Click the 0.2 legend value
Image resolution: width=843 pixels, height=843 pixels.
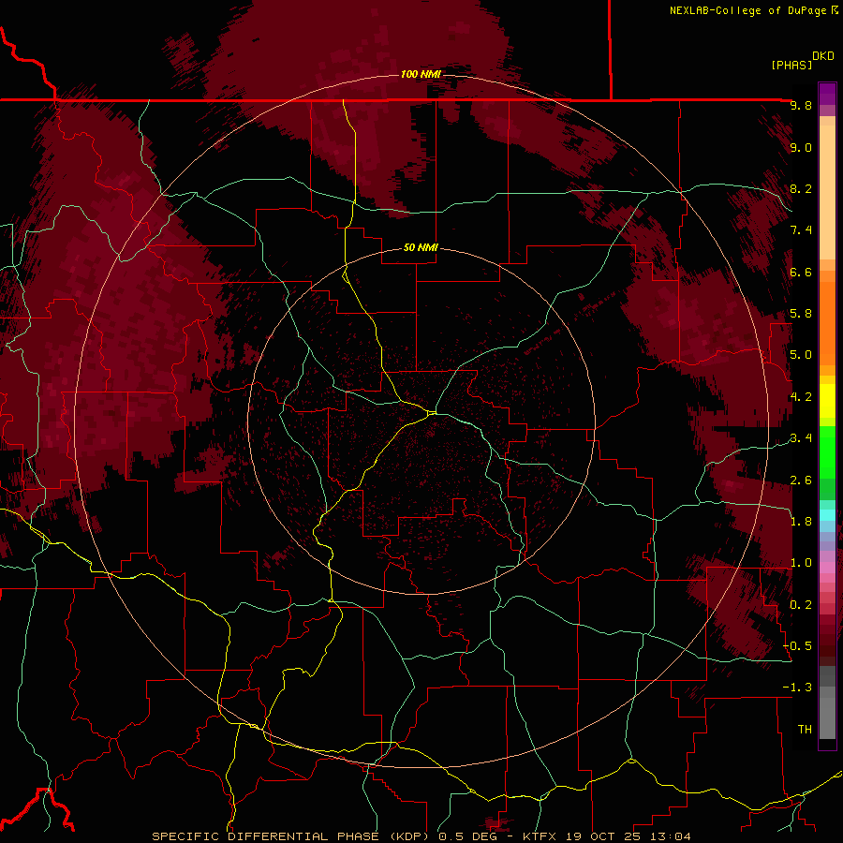801,605
